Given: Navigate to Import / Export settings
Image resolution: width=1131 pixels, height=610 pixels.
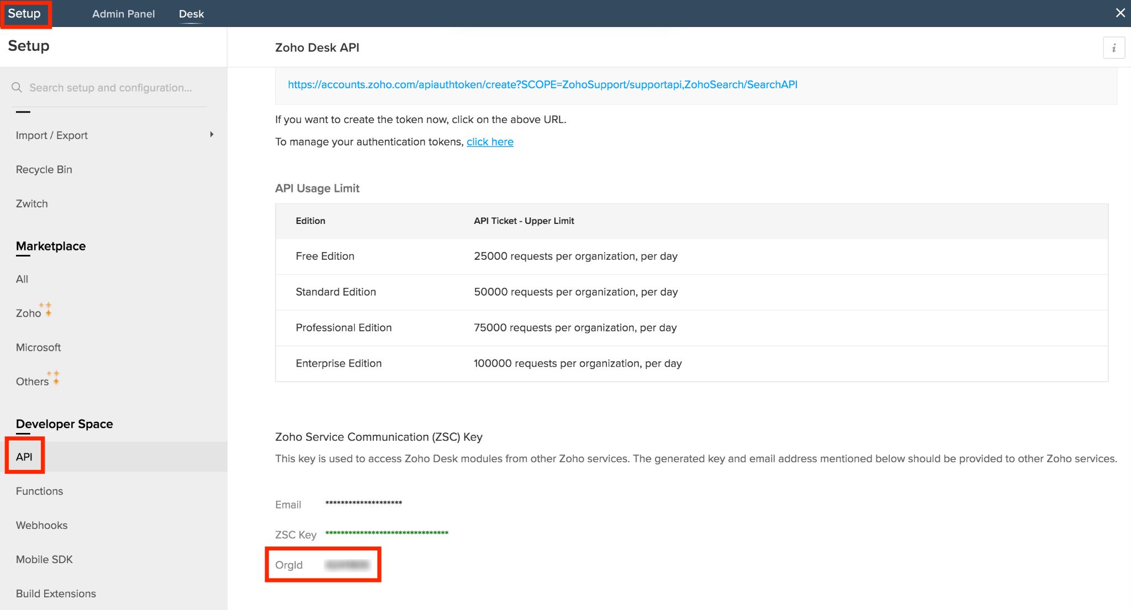Looking at the screenshot, I should coord(52,135).
